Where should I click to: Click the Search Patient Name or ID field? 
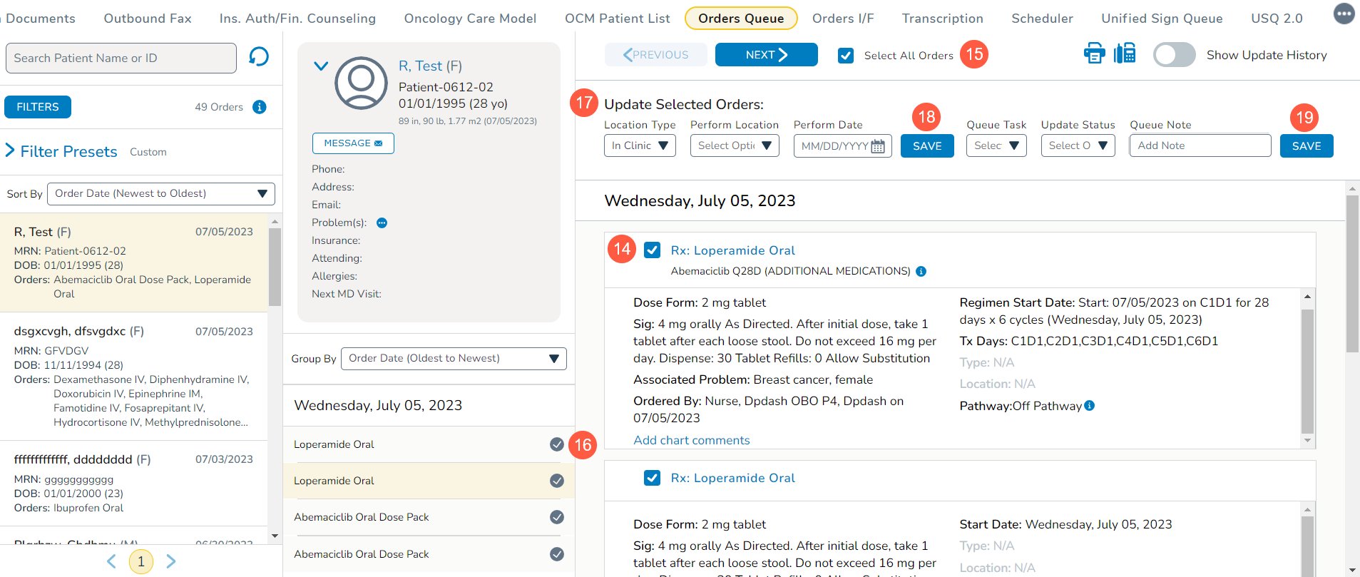121,58
